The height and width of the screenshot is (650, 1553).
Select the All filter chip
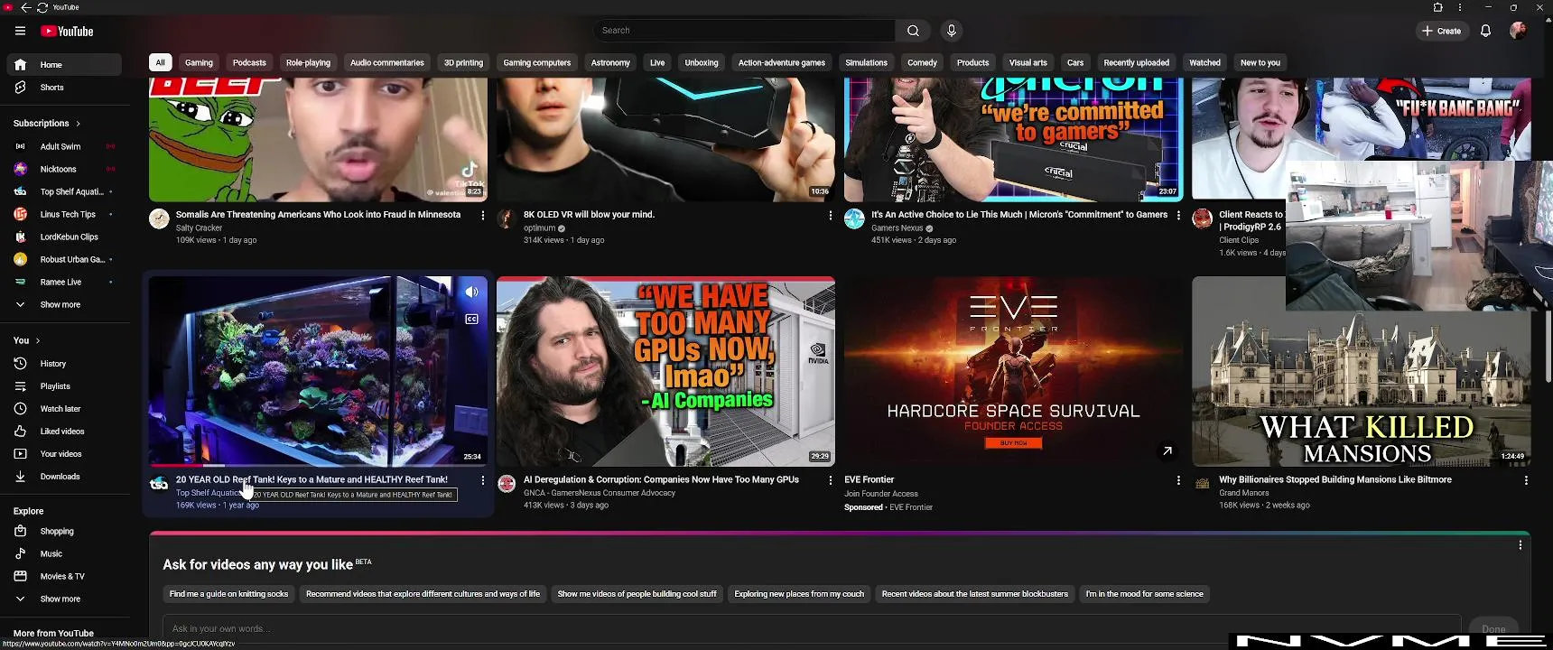(160, 63)
